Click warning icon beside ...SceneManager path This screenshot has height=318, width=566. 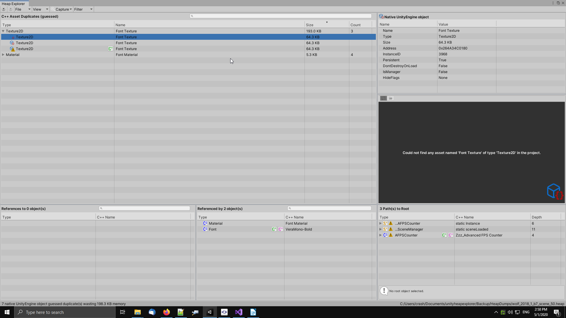click(391, 229)
